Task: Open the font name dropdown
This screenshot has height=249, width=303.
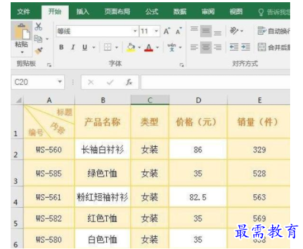Action: [x=135, y=31]
